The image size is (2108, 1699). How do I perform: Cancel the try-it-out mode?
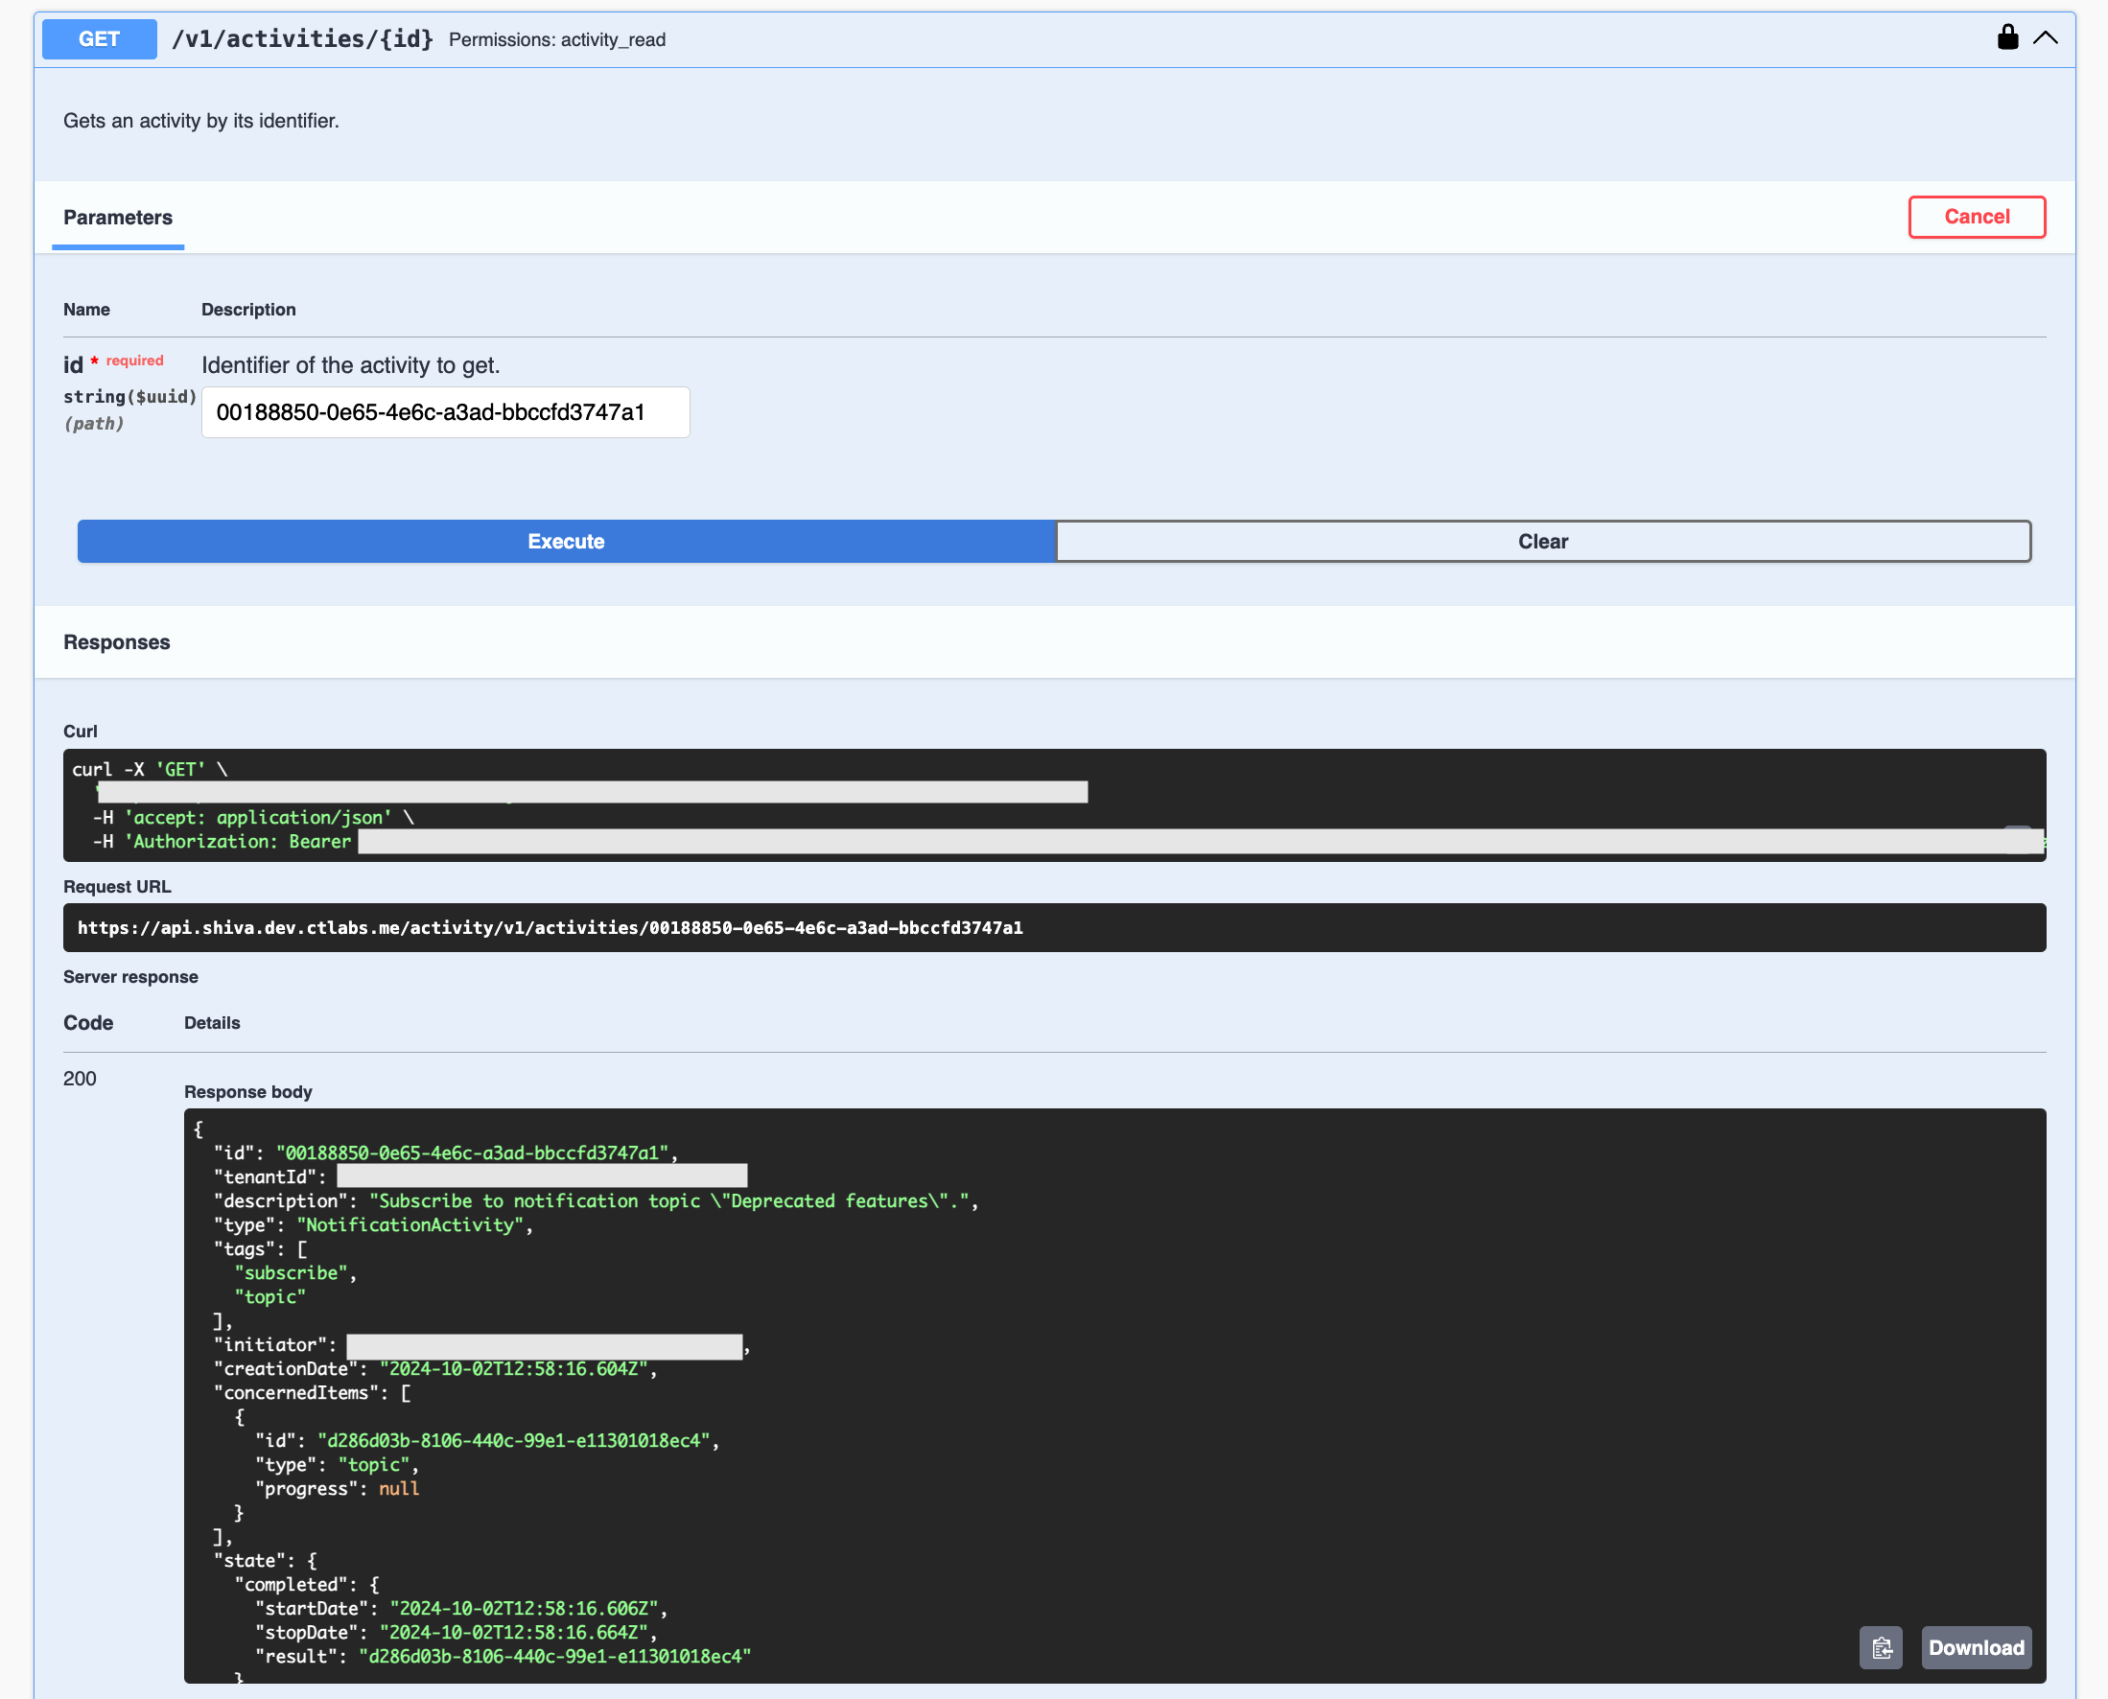[x=1976, y=218]
